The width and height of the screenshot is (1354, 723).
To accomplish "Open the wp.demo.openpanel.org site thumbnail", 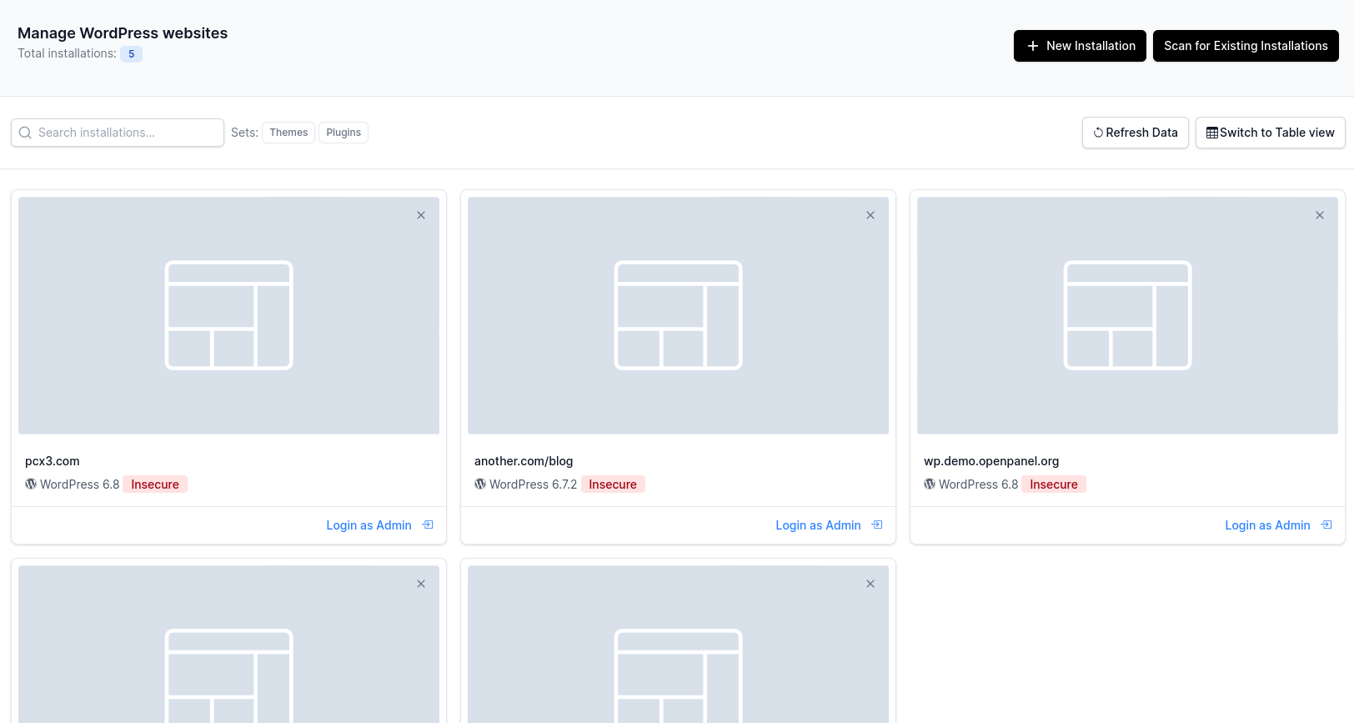I will (1127, 316).
